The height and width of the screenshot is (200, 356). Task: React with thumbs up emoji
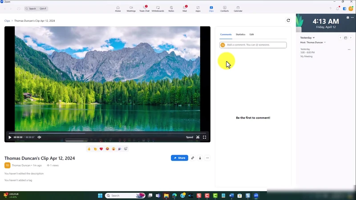click(x=89, y=149)
